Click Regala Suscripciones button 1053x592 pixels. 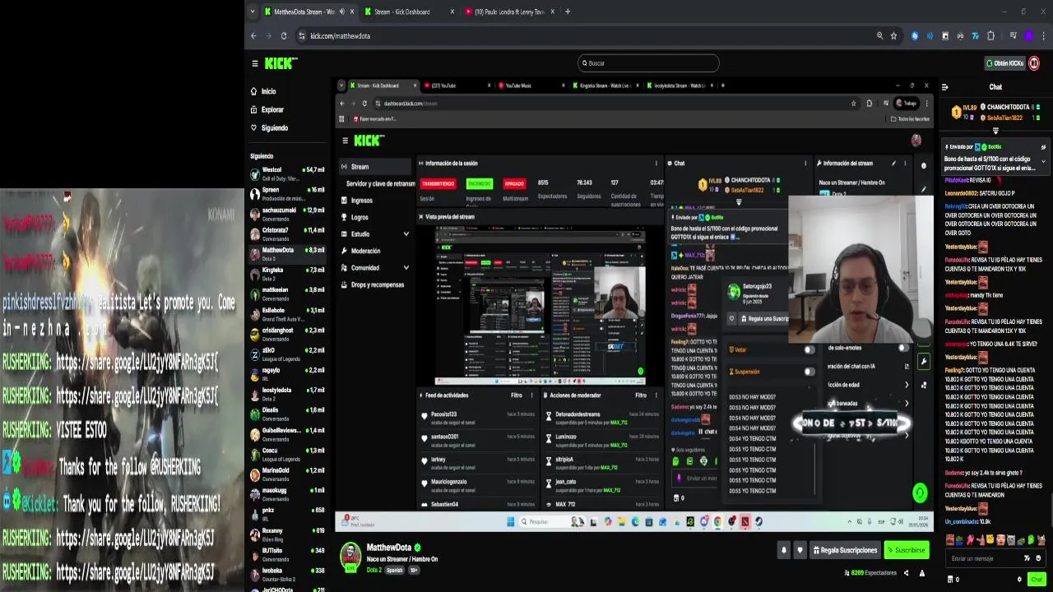click(845, 550)
